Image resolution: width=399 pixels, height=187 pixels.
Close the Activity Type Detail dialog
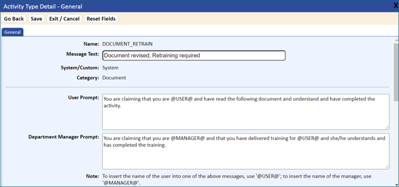396,6
